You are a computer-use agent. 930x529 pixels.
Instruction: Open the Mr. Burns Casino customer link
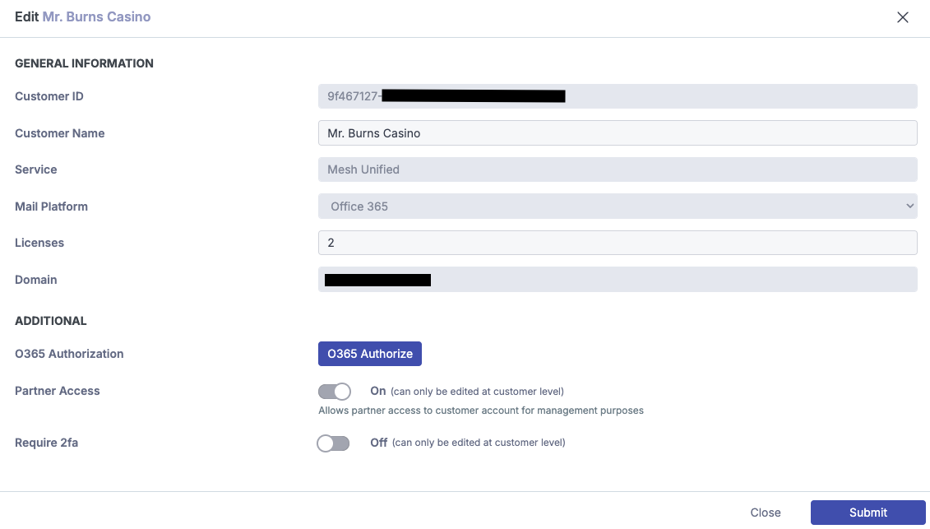tap(96, 16)
